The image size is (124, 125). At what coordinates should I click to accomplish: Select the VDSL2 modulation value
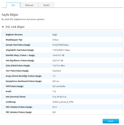click(56, 40)
